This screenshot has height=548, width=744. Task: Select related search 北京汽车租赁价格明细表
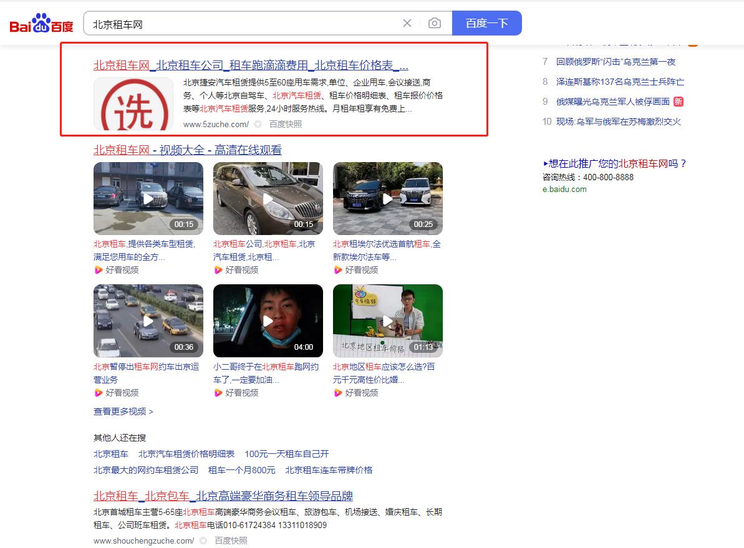186,454
